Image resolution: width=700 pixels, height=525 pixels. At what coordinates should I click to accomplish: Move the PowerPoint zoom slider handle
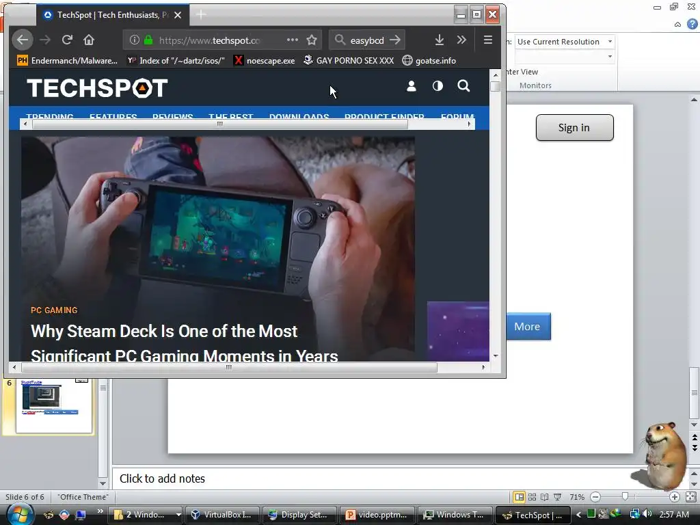coord(625,496)
